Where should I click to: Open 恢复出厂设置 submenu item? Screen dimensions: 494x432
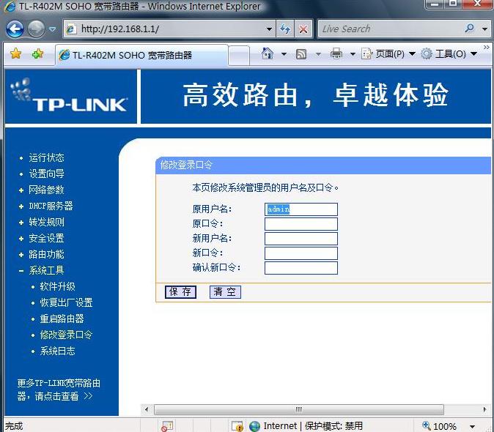[x=67, y=302]
